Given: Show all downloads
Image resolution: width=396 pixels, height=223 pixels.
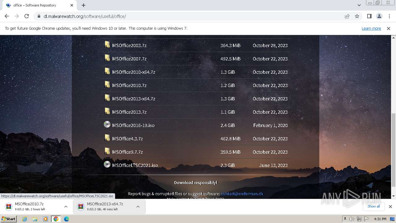Looking at the screenshot, I should pyautogui.click(x=373, y=206).
